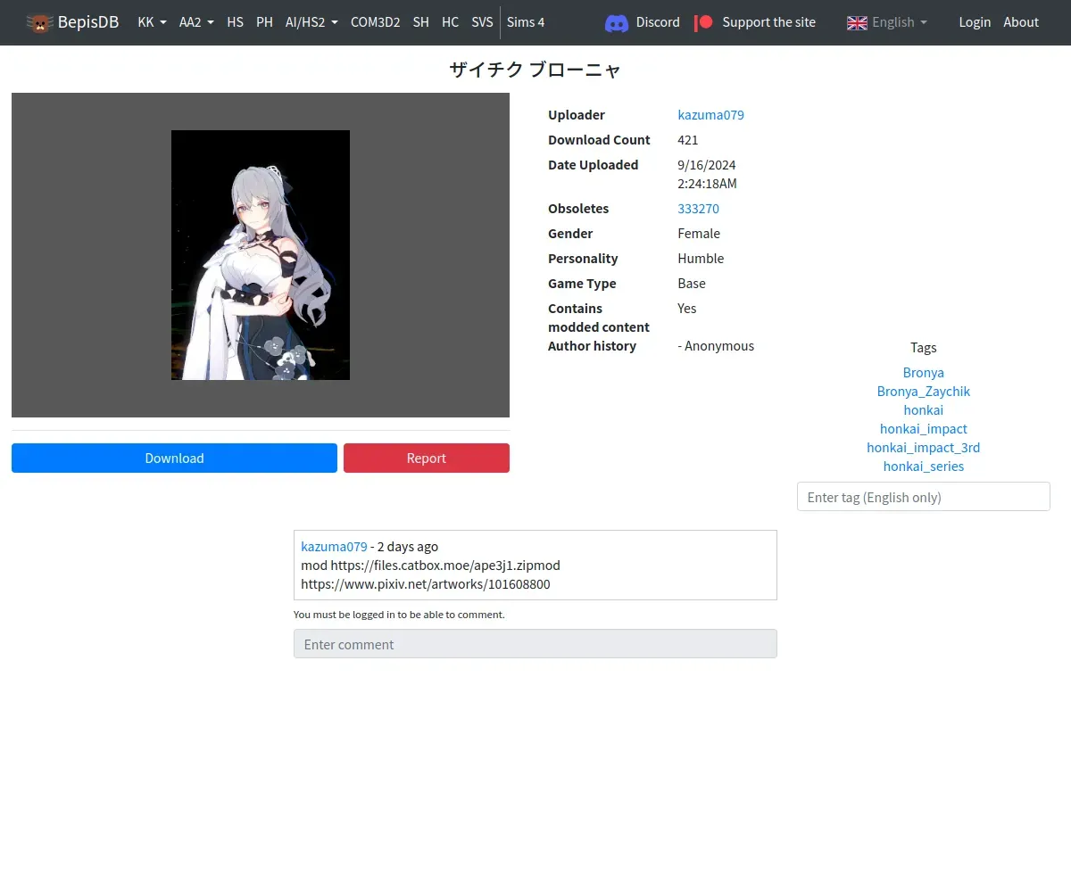Screen dimensions: 1071x892
Task: Click the upload date 9/16/2024
Action: coord(707,165)
